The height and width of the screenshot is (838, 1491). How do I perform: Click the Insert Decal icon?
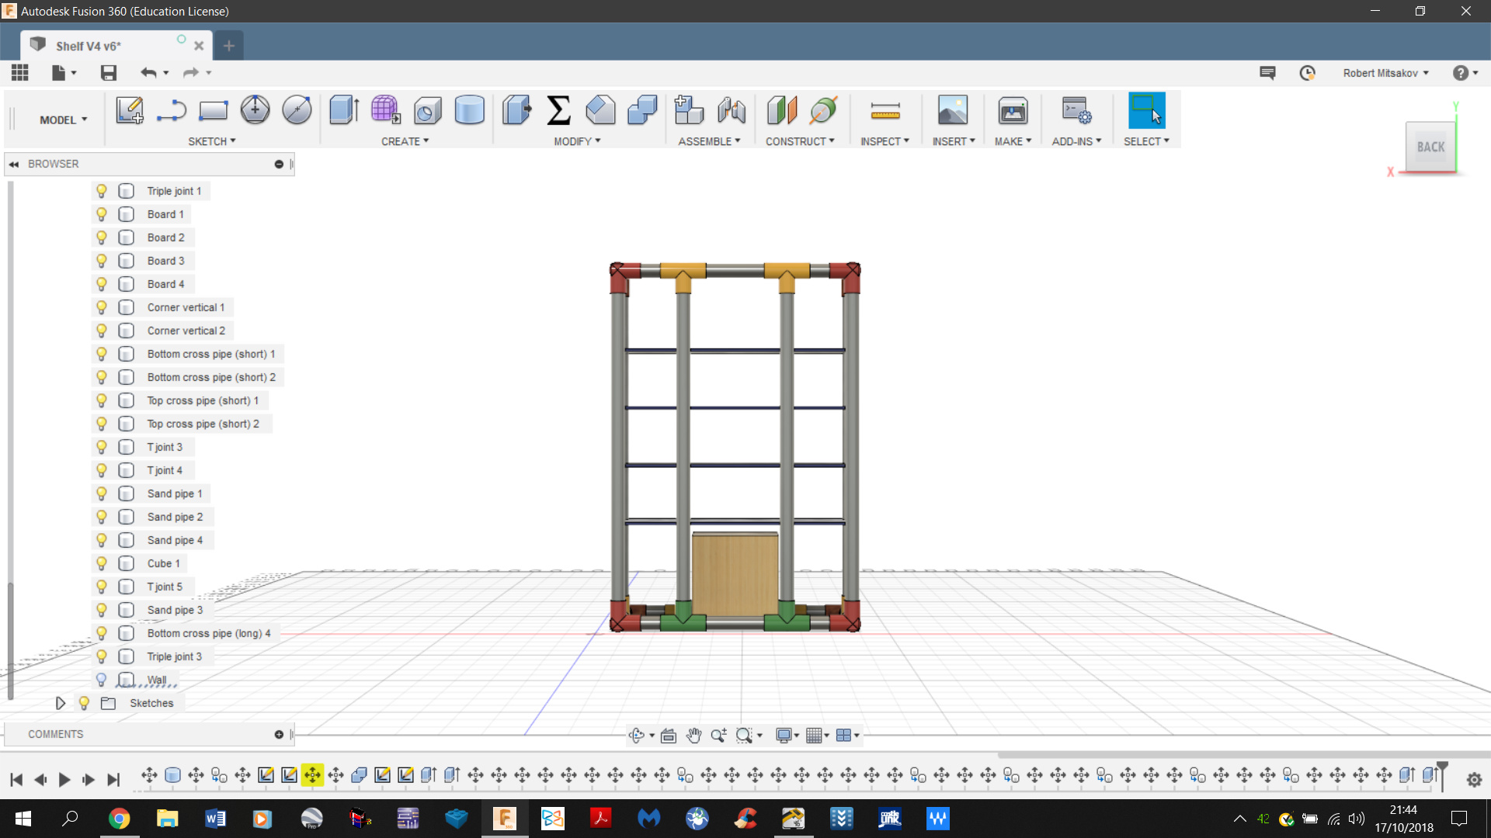click(953, 110)
